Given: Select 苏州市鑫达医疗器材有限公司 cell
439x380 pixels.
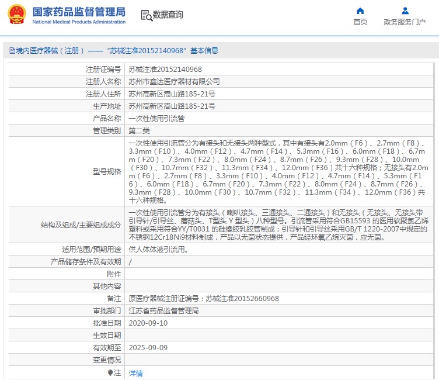Looking at the screenshot, I should (x=174, y=82).
